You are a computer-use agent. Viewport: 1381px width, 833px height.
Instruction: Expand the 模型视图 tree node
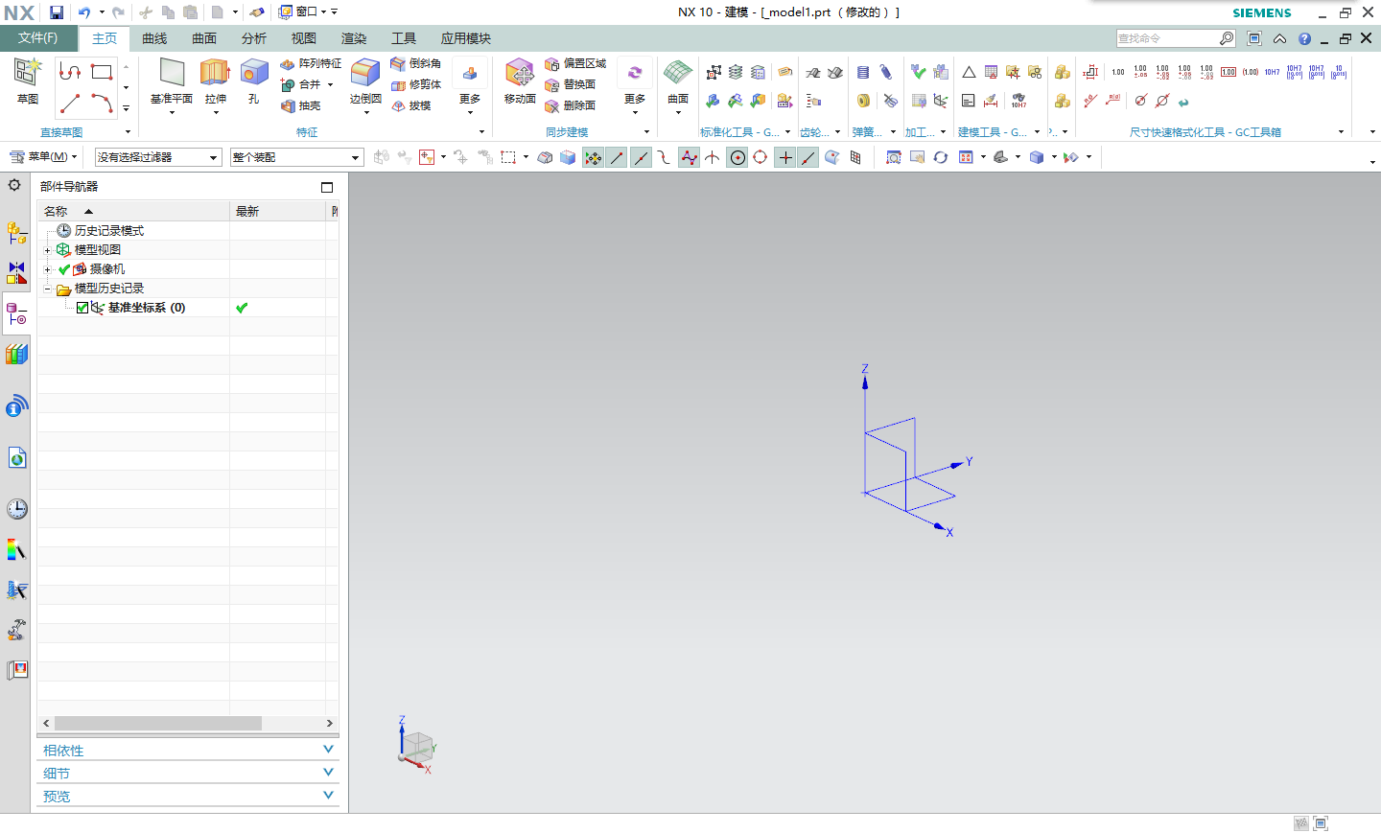coord(47,250)
